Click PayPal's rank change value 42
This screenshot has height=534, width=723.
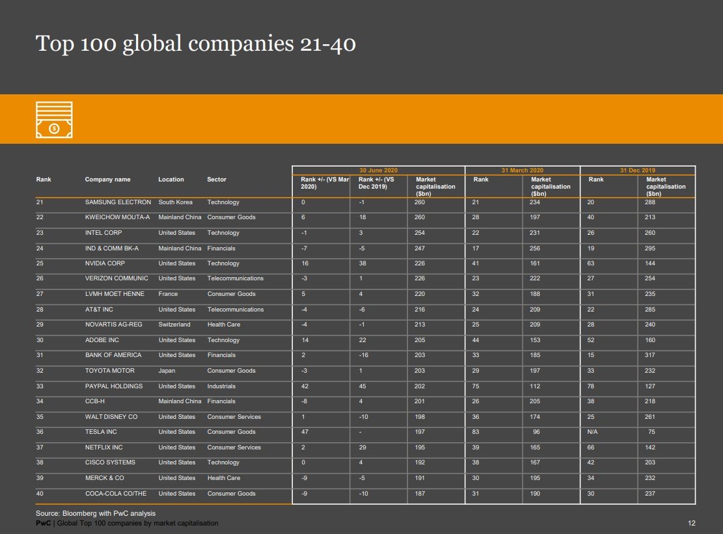(305, 386)
